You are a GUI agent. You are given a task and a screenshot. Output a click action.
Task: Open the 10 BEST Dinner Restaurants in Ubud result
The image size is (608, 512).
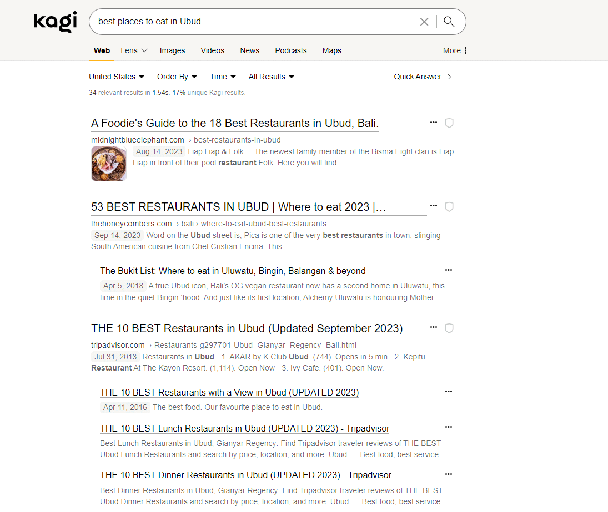coord(246,475)
